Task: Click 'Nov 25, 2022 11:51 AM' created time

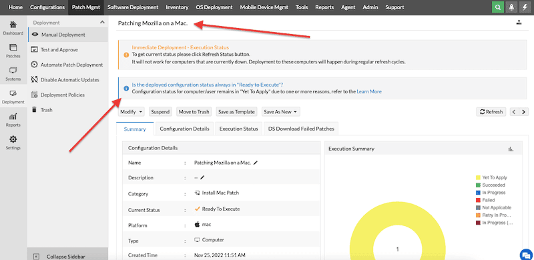Action: 220,255
